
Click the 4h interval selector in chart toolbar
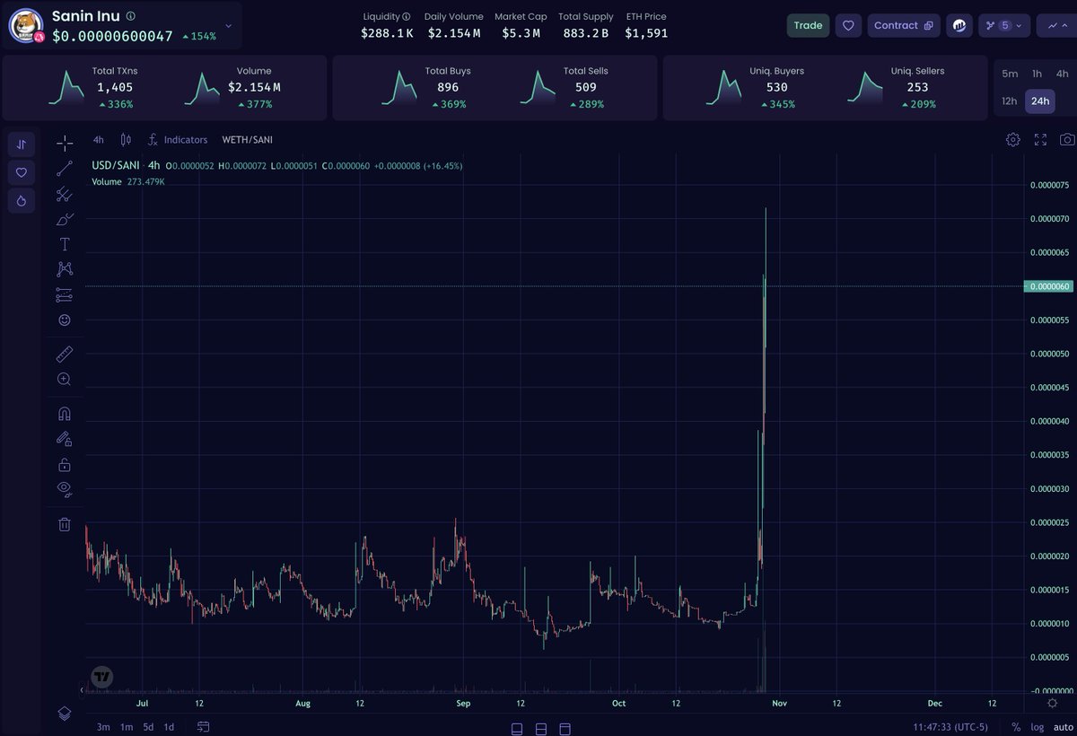(99, 140)
